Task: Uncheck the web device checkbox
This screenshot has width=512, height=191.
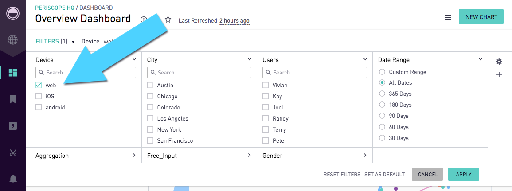Action: coord(39,85)
